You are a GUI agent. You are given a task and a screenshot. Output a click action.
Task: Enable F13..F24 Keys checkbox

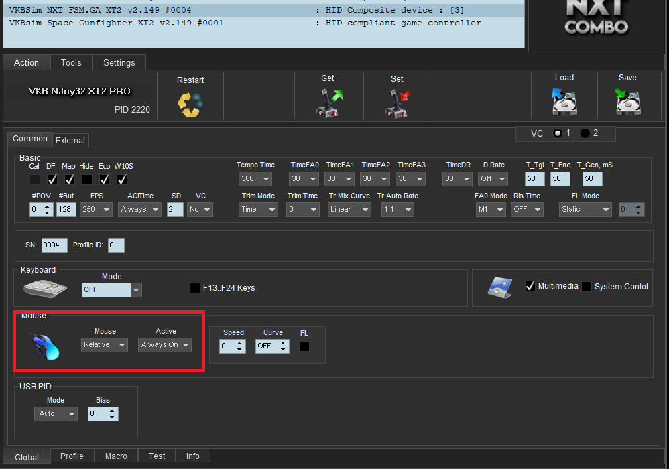coord(195,288)
